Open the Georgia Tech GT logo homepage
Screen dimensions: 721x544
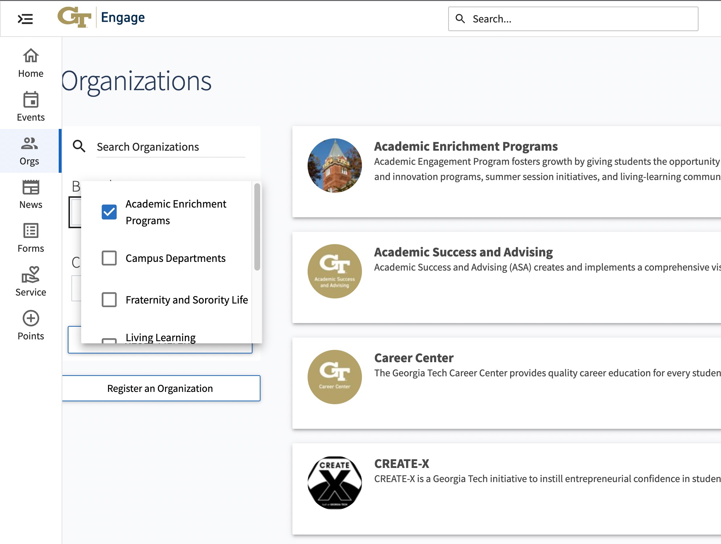(x=74, y=17)
